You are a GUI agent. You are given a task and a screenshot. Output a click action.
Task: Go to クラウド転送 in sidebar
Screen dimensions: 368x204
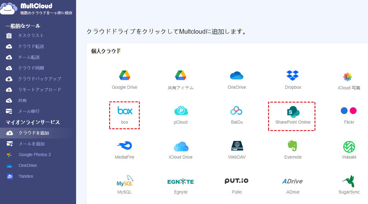tap(31, 46)
